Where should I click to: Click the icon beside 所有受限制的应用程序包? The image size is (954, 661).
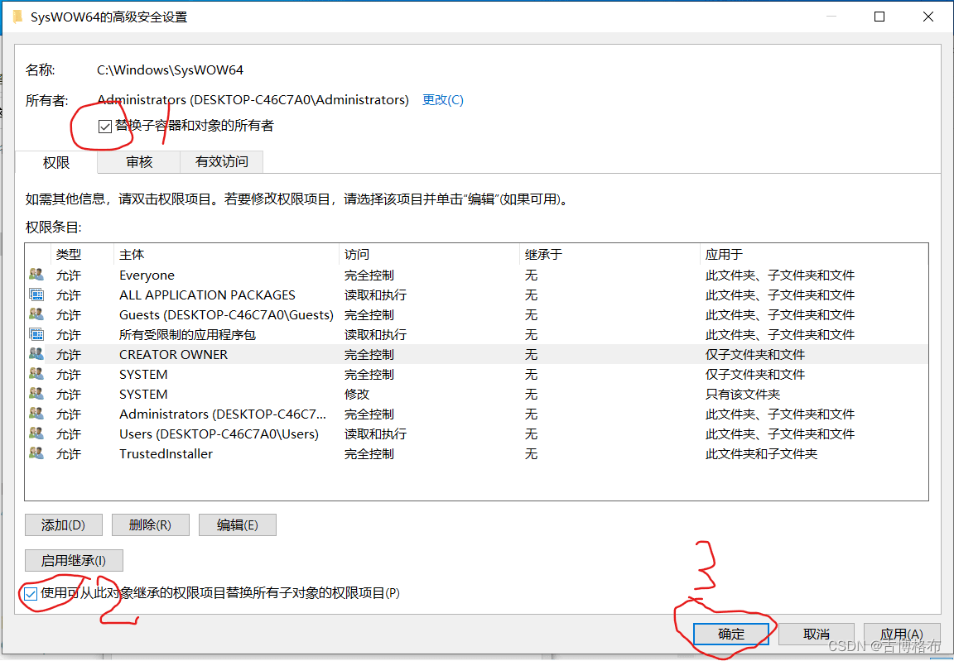click(x=36, y=334)
